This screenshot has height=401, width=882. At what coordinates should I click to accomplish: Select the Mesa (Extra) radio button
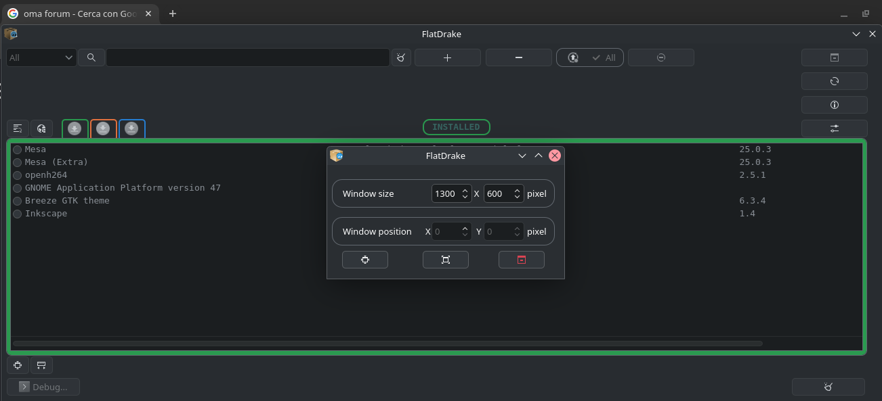coord(18,162)
